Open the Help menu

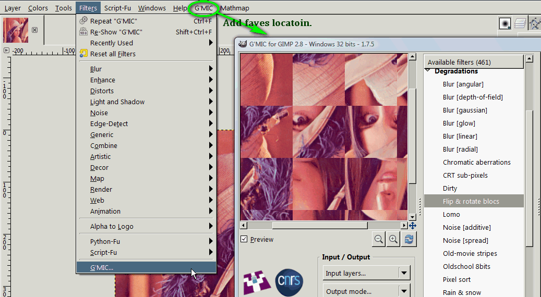click(180, 8)
